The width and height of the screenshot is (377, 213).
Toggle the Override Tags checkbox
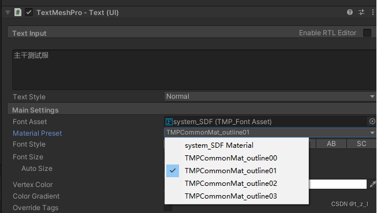(168, 208)
